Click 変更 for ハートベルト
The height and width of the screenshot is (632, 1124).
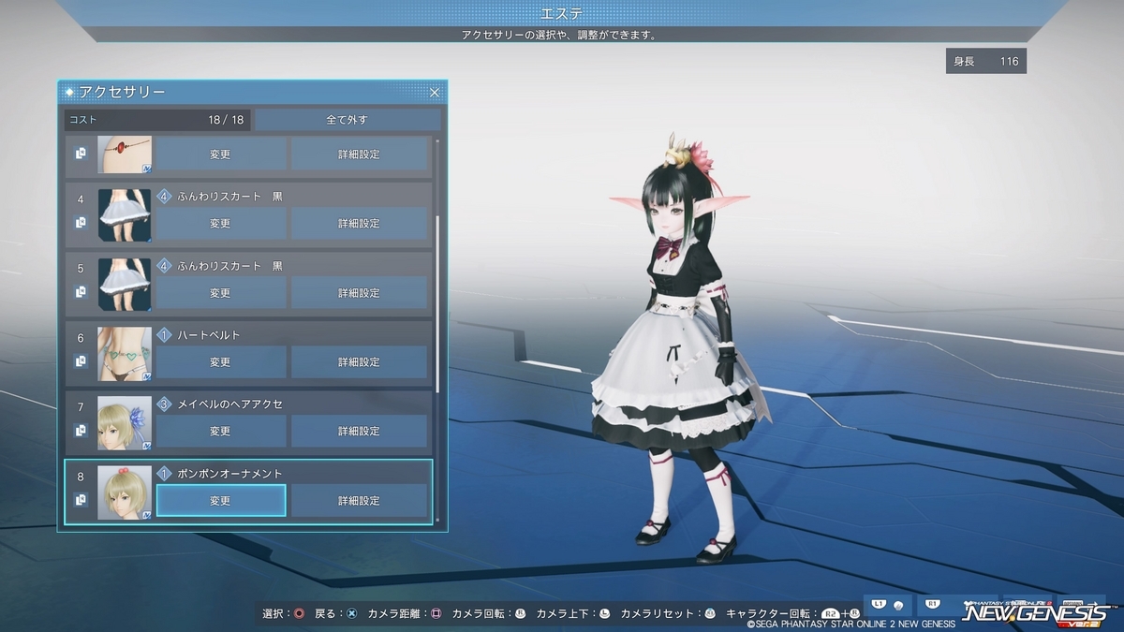[220, 362]
